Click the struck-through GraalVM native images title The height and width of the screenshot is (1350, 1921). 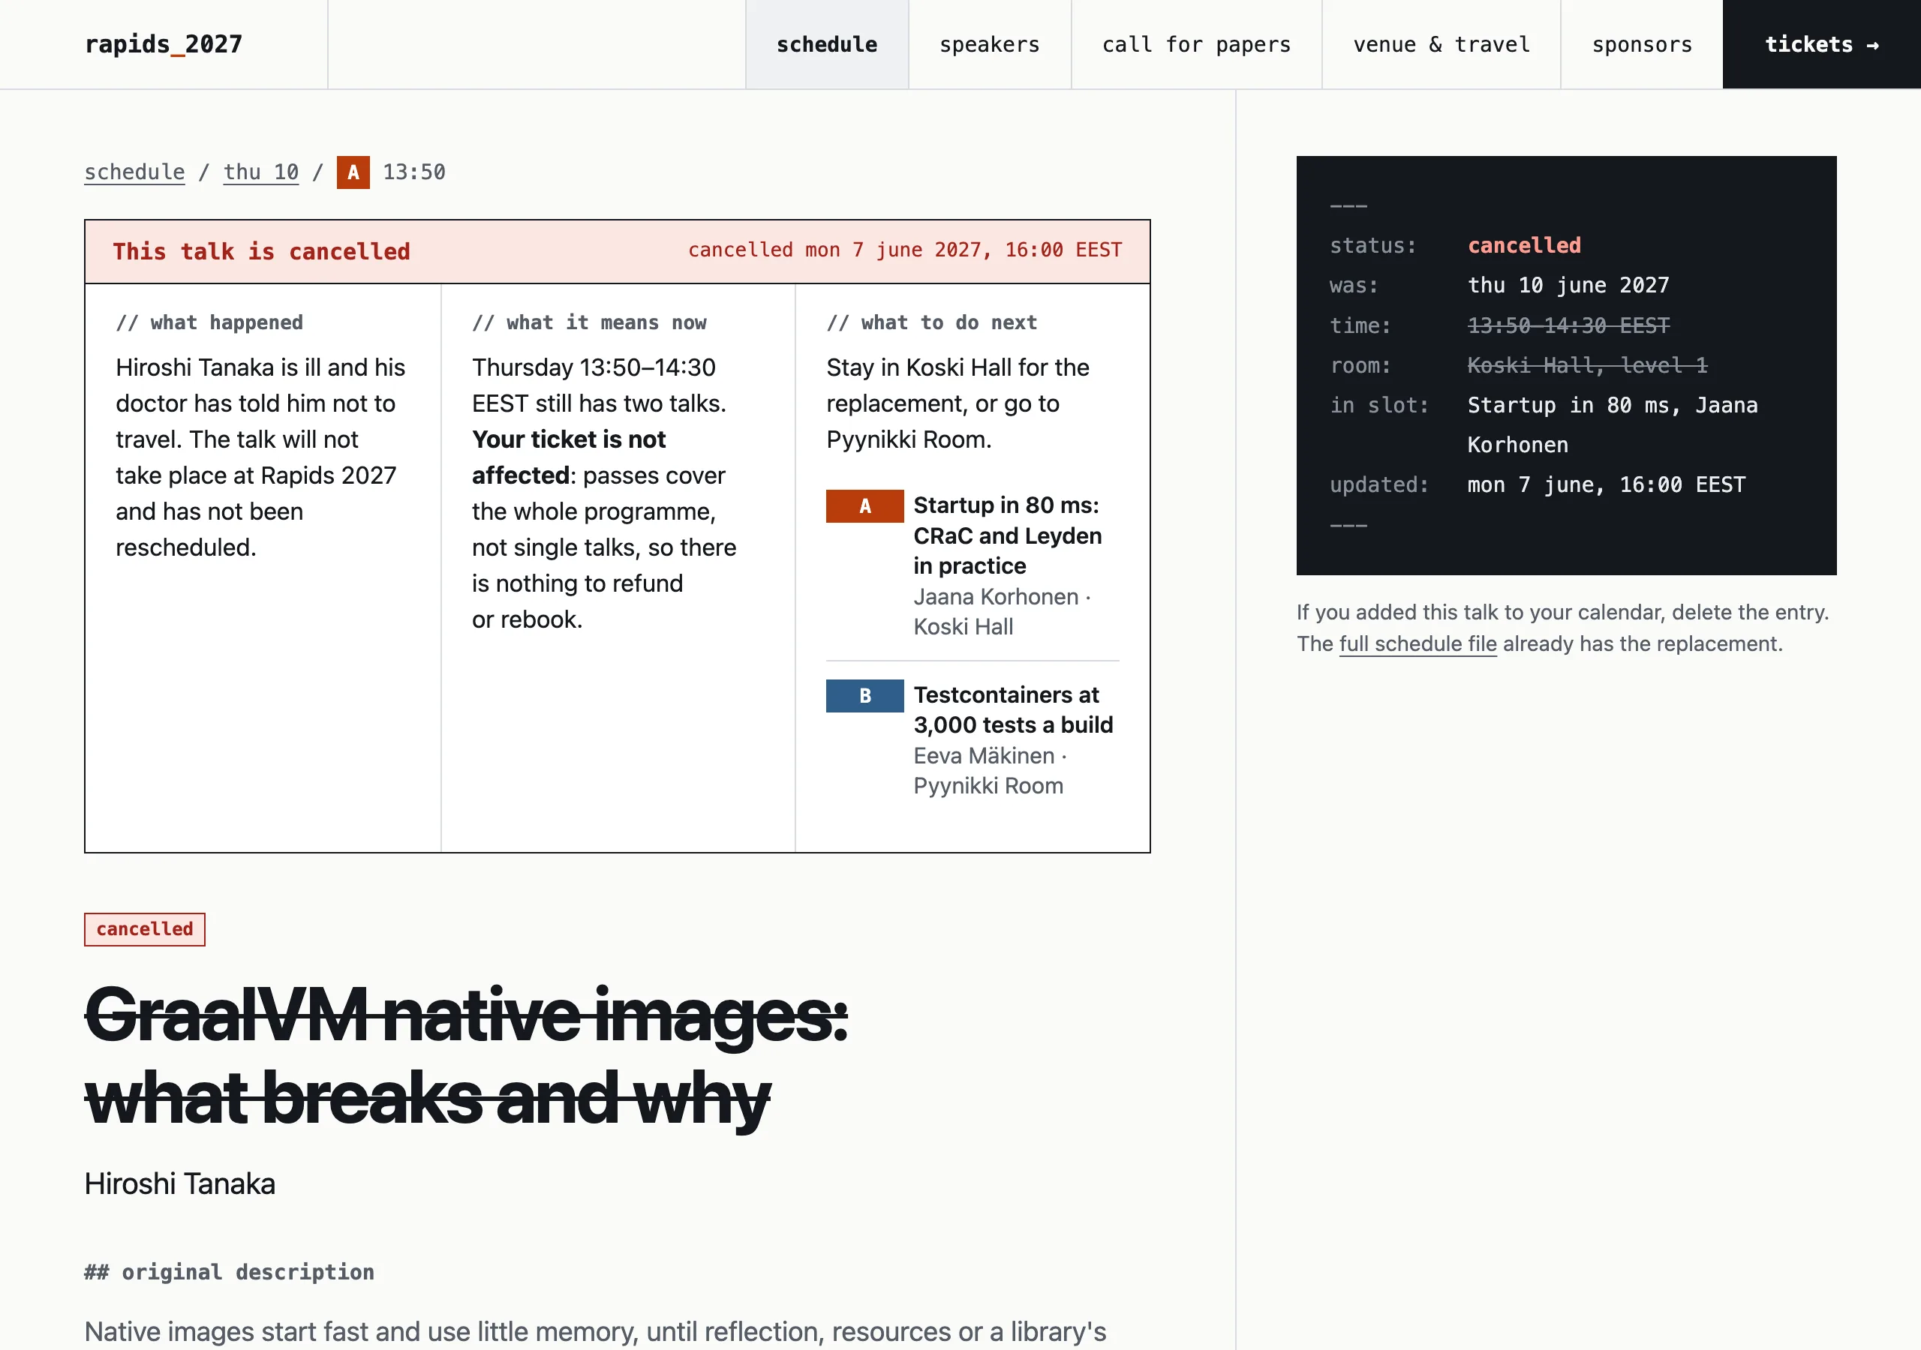tap(466, 1057)
